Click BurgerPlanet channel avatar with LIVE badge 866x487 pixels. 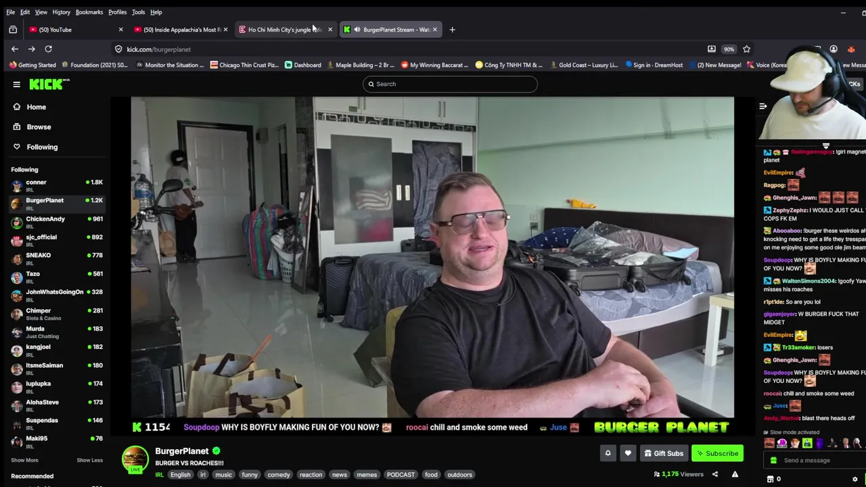[x=135, y=459]
